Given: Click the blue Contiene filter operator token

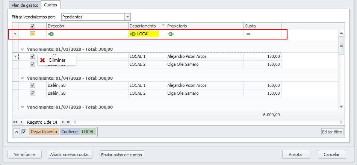Looking at the screenshot, I should click(x=70, y=132).
